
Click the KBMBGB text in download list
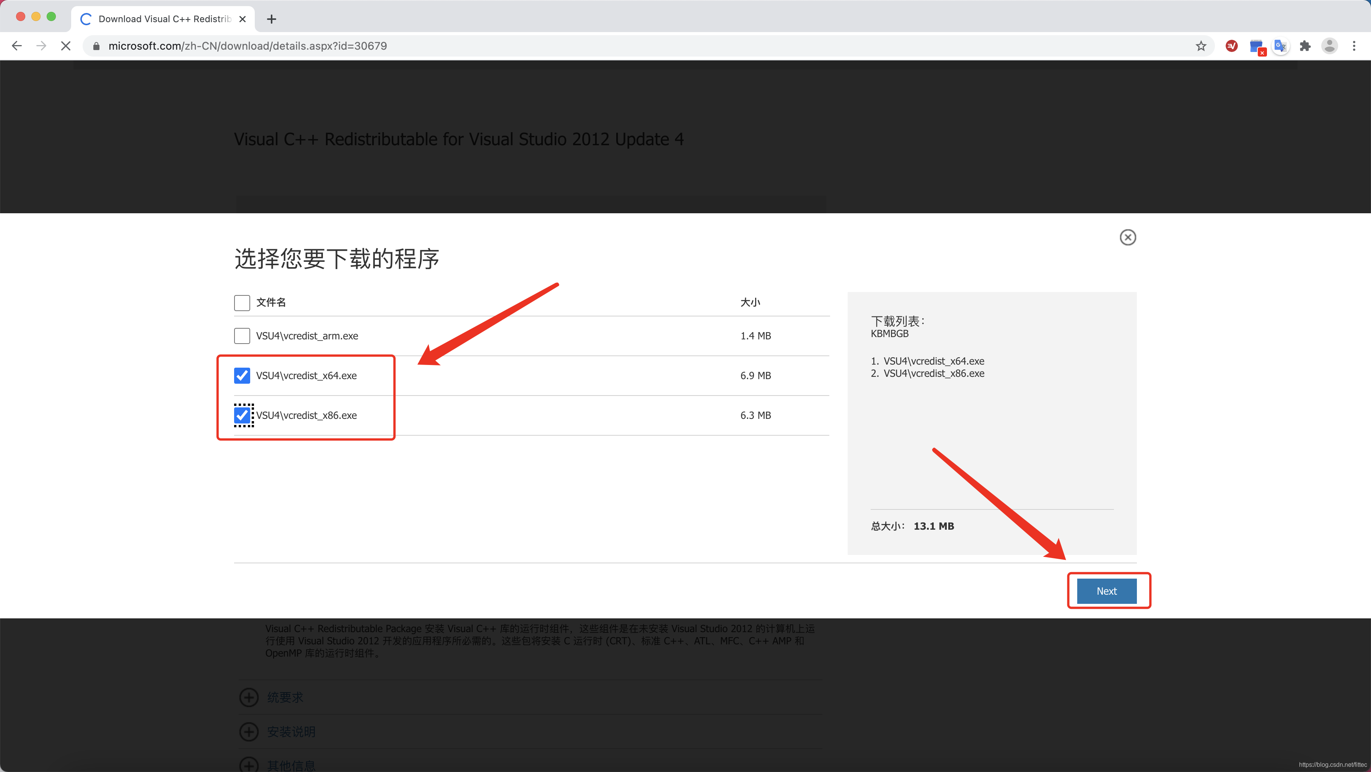pos(889,334)
